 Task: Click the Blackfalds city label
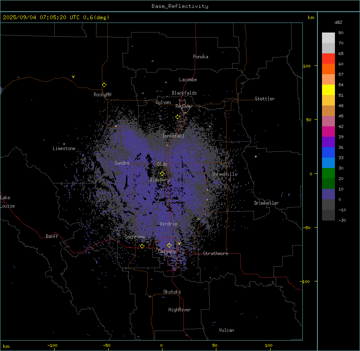184,93
